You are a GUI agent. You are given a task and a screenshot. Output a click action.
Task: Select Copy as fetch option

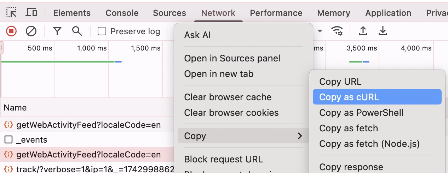click(x=349, y=128)
